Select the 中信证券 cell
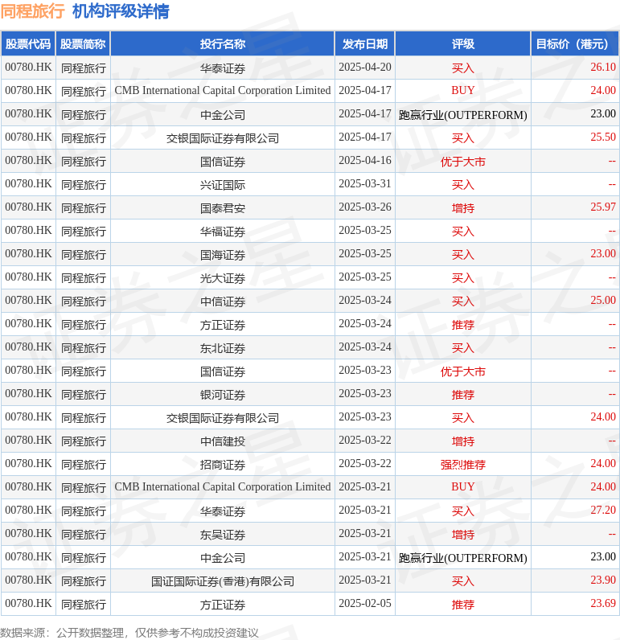This screenshot has width=620, height=640. click(223, 301)
